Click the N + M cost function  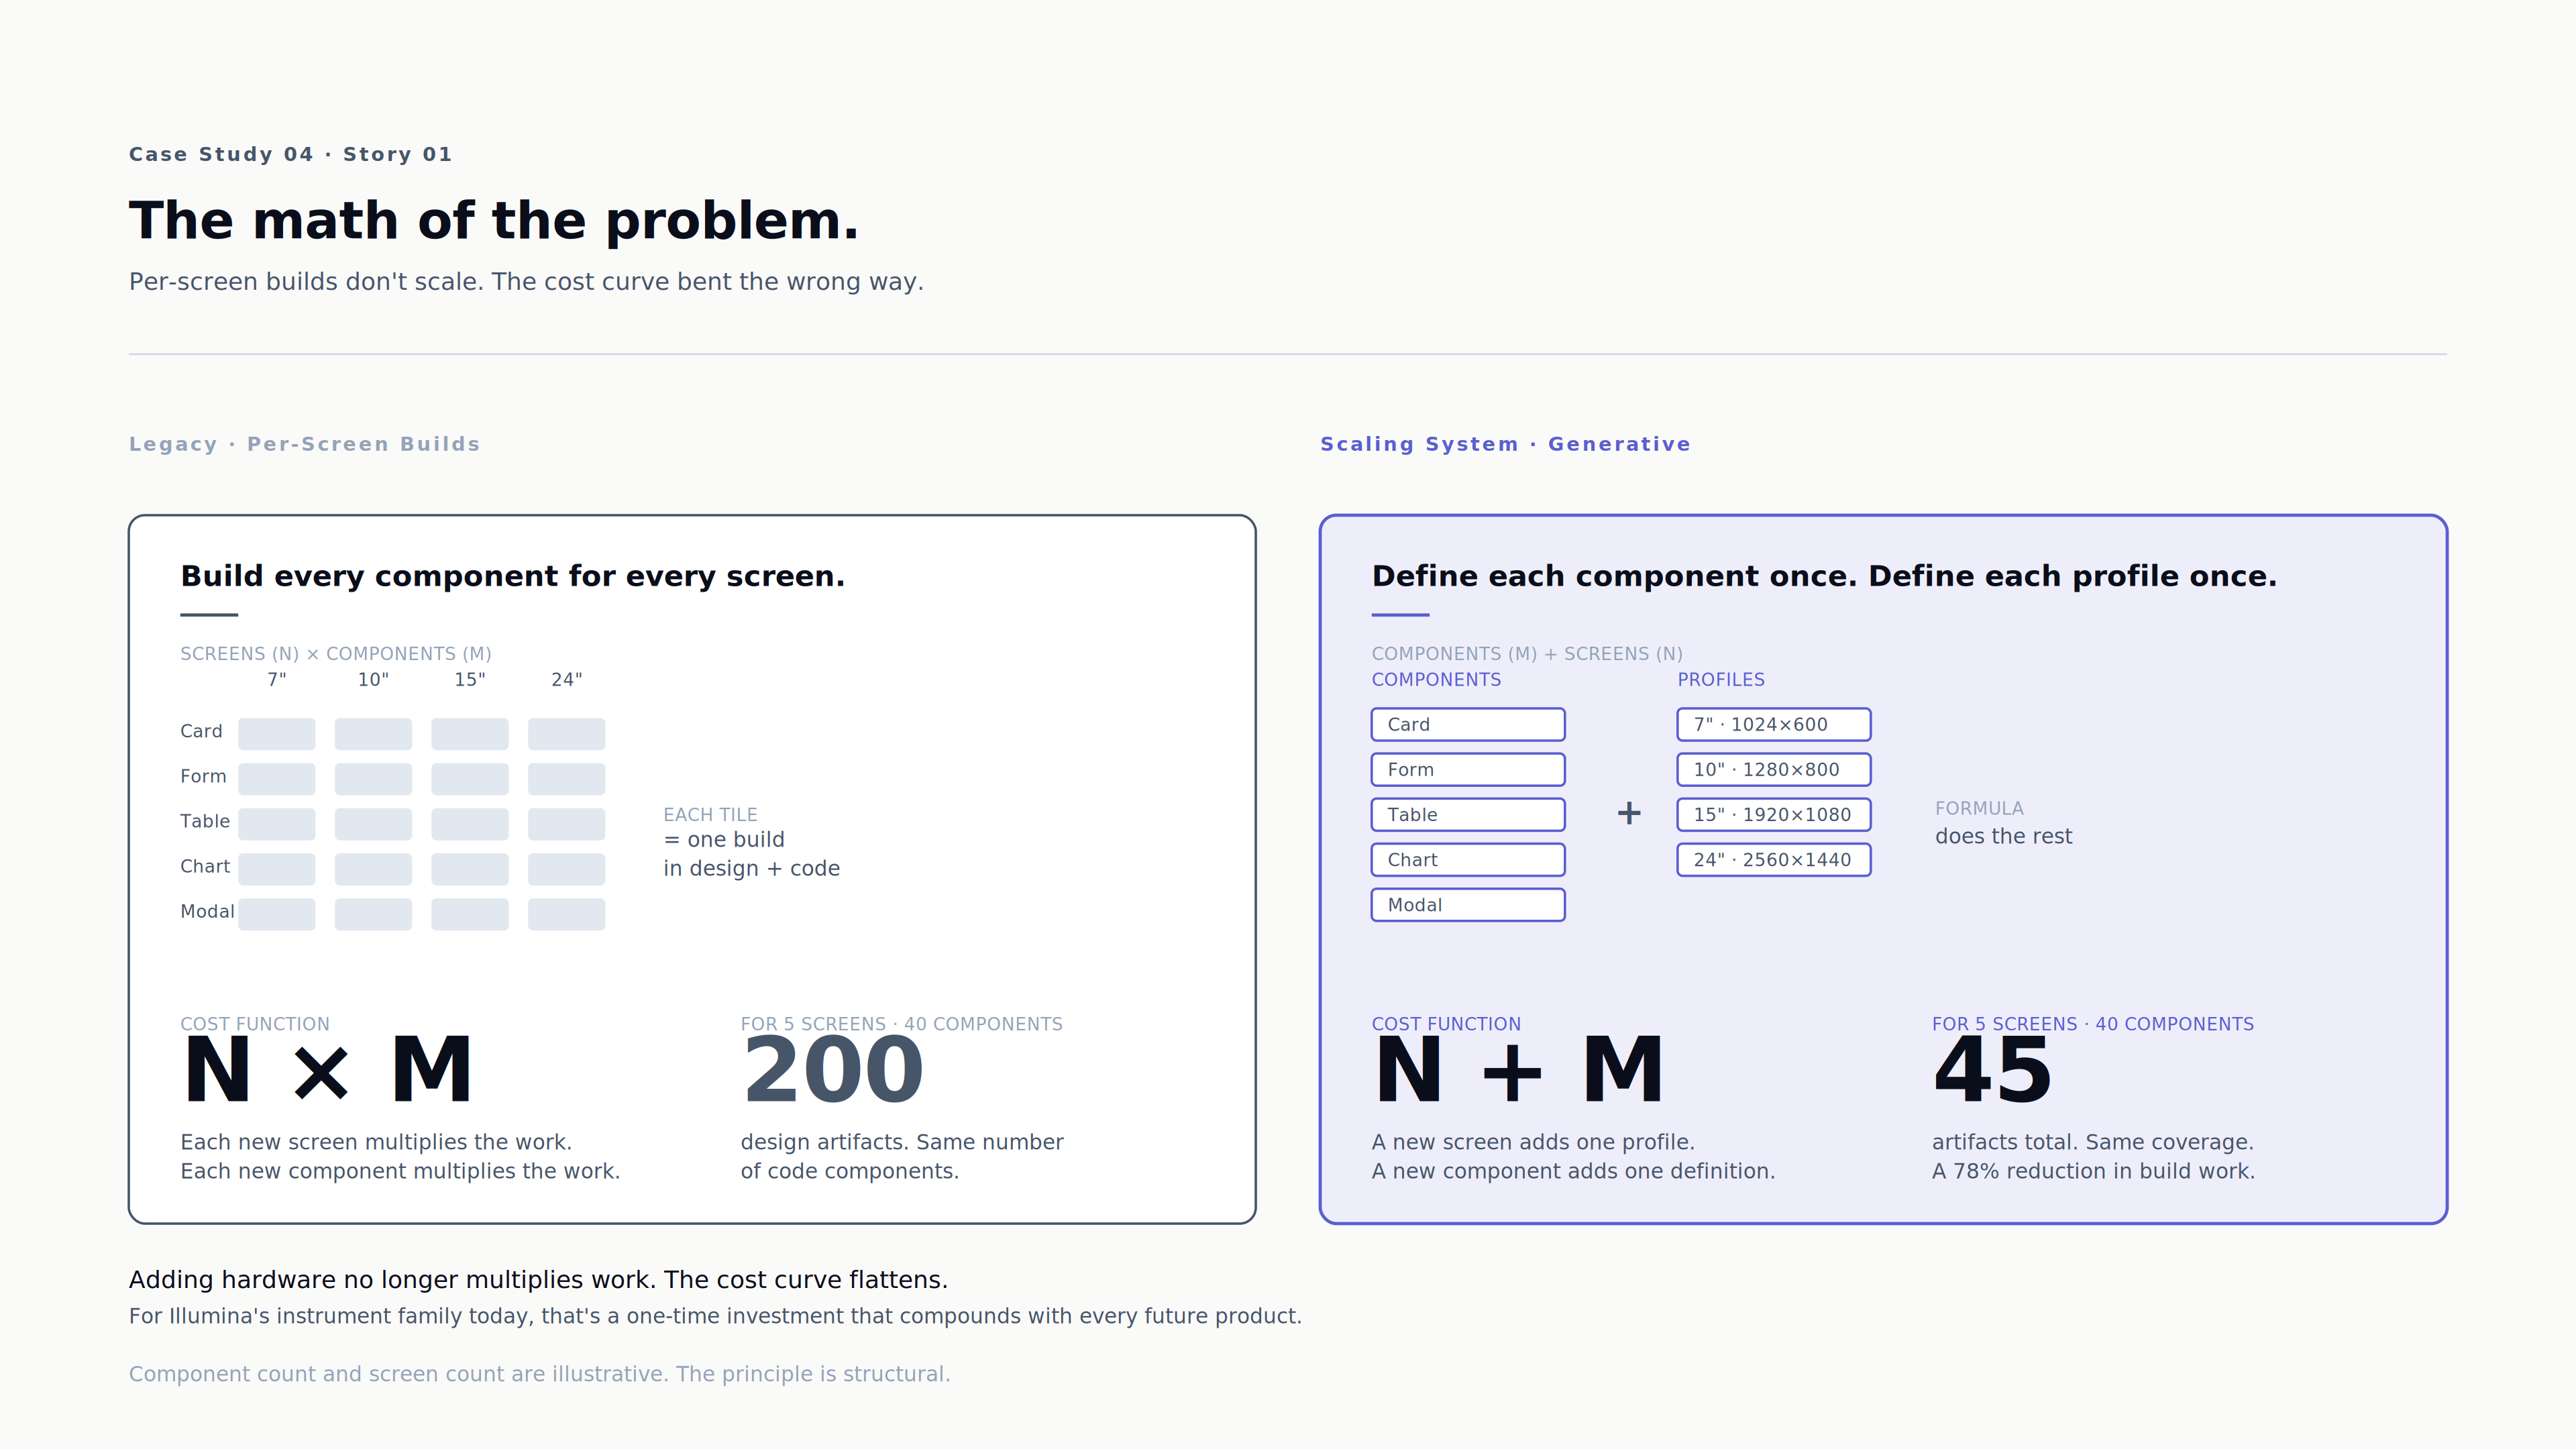tap(1518, 1070)
